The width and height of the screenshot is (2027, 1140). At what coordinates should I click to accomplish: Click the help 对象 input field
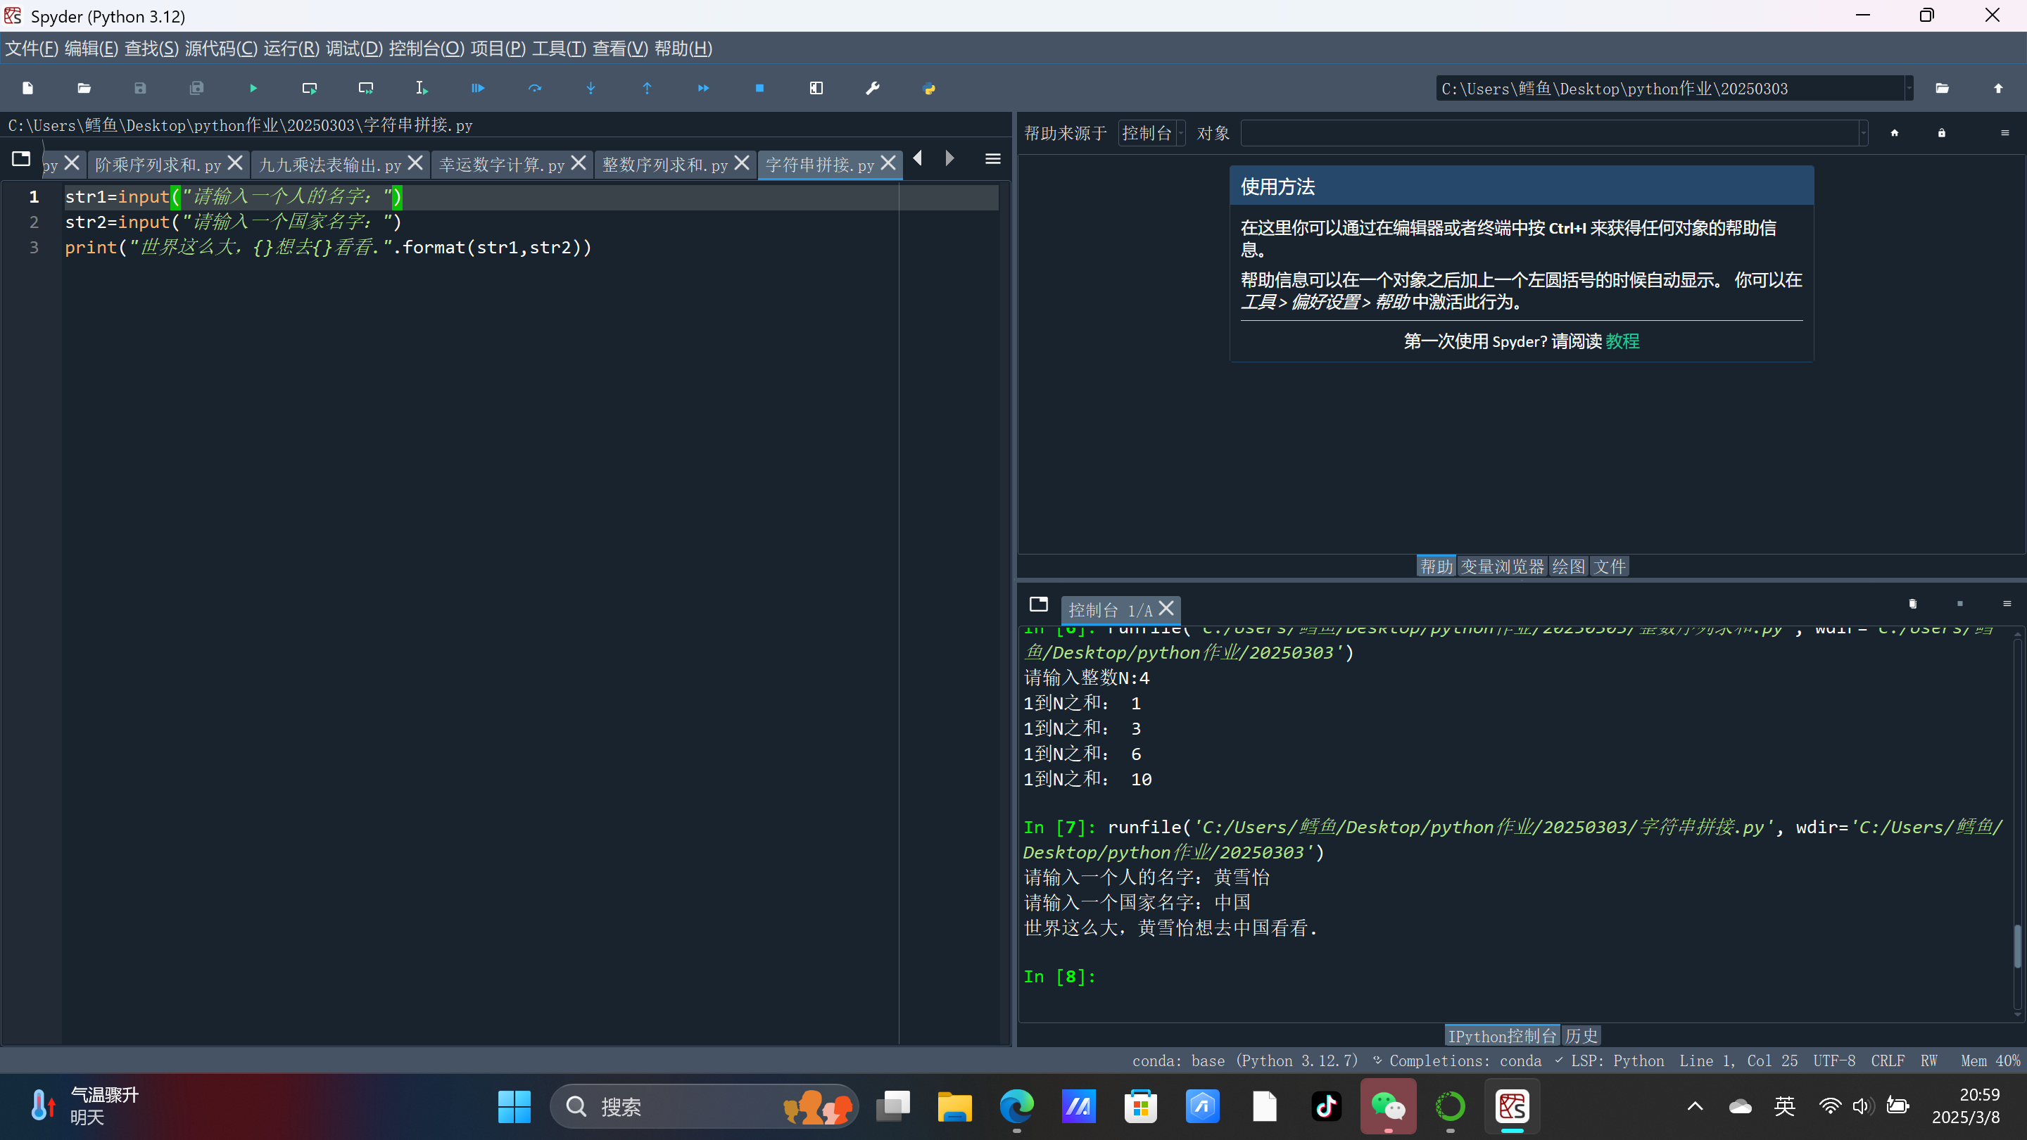1549,133
